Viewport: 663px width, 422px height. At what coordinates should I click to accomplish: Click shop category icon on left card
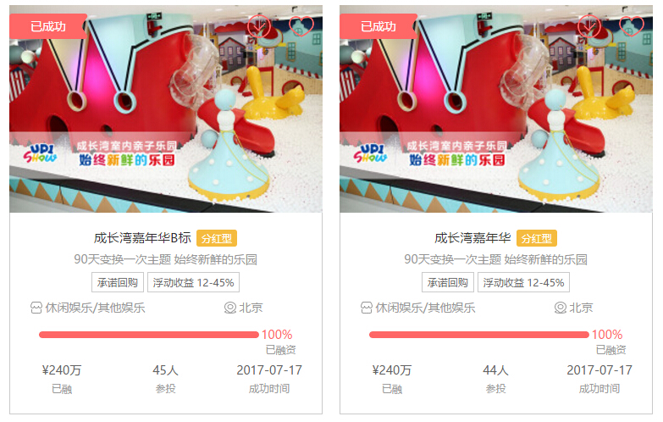(x=36, y=308)
